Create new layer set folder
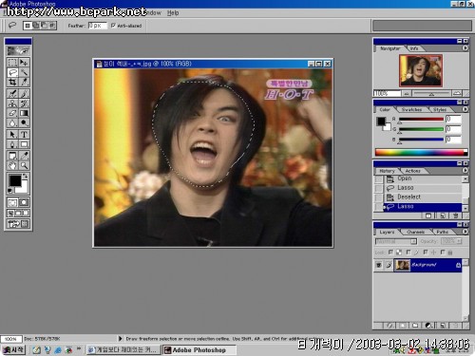 (415, 325)
